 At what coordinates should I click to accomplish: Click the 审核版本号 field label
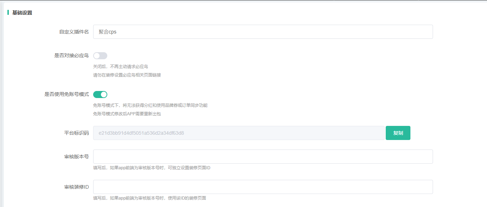[76, 157]
